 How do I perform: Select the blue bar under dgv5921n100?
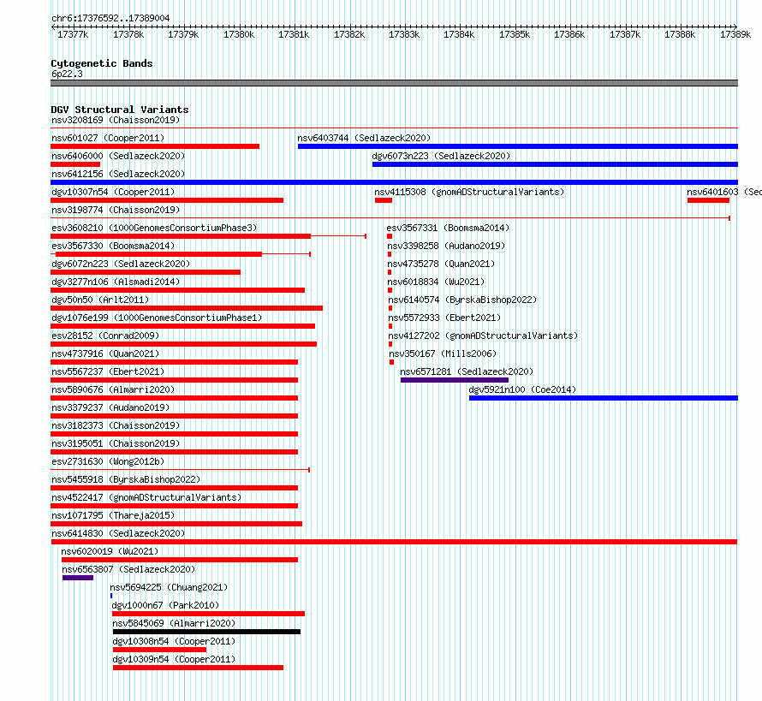point(604,398)
